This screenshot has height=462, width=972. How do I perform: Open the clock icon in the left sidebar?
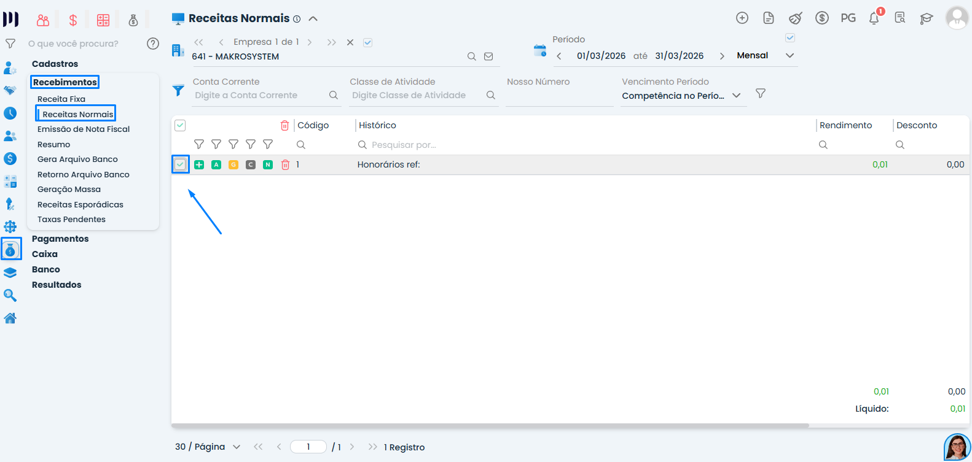click(10, 113)
